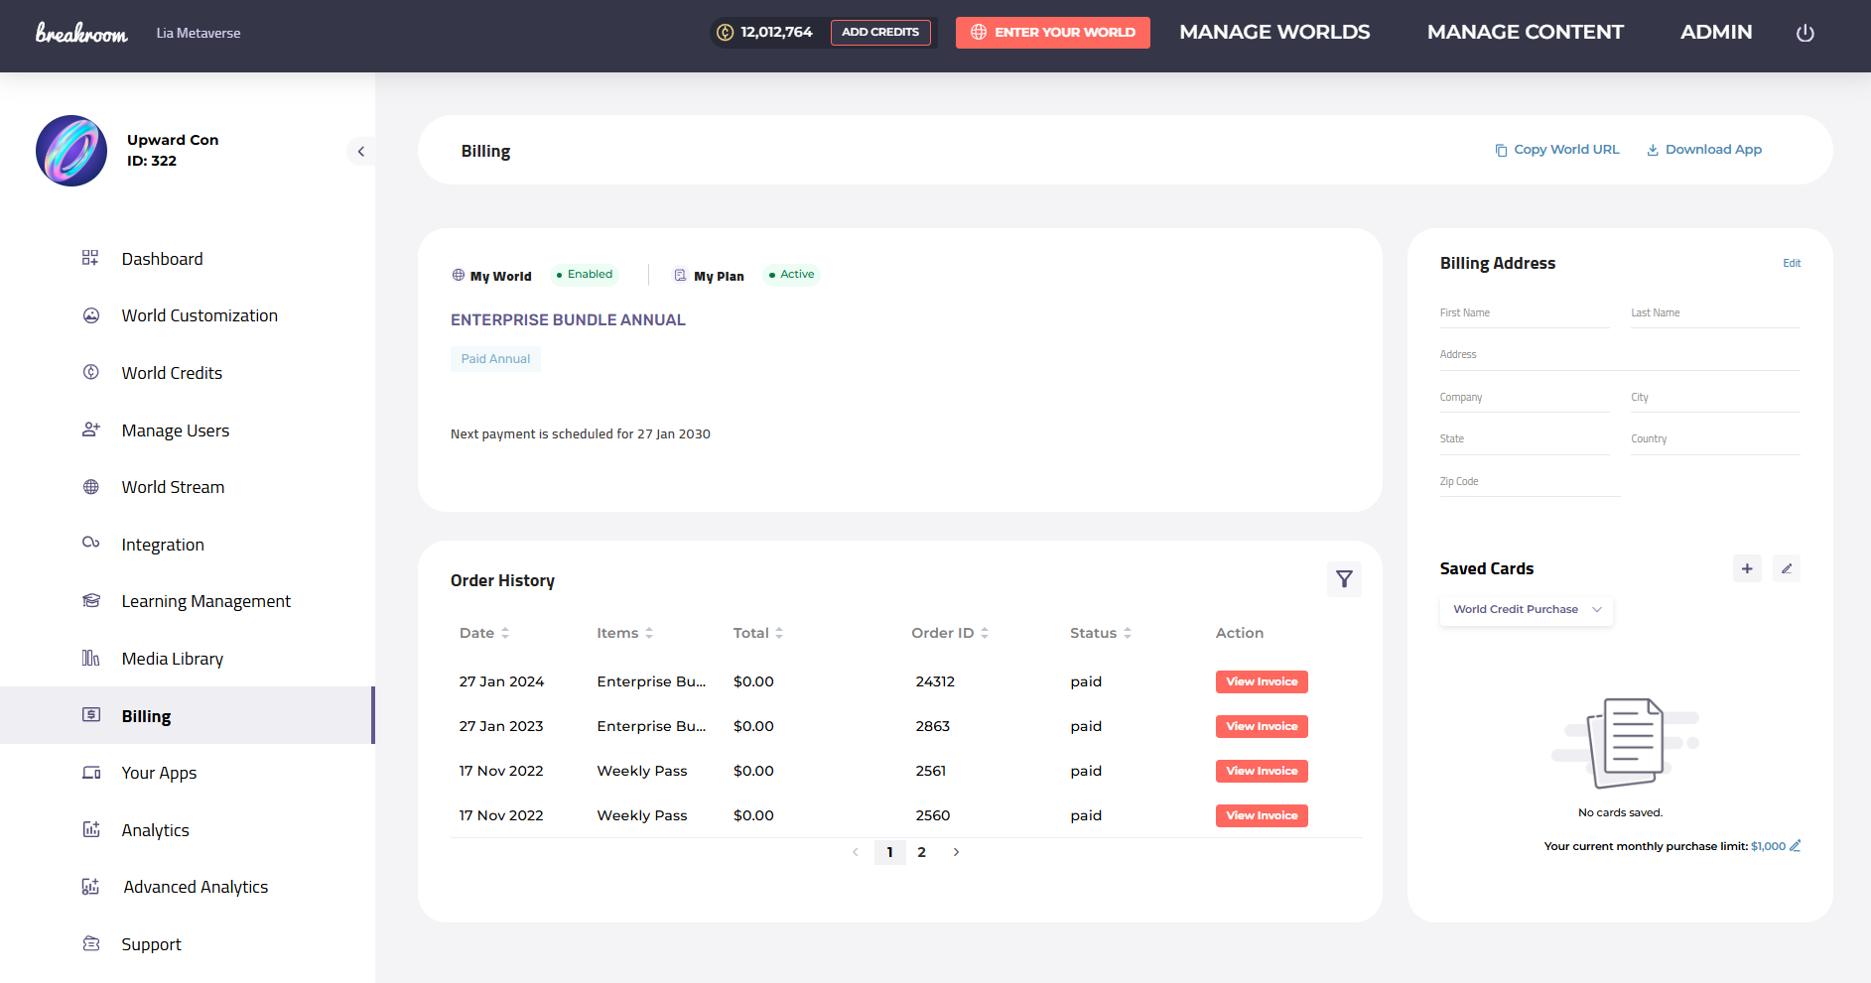
Task: Click the City field
Action: click(x=1715, y=398)
